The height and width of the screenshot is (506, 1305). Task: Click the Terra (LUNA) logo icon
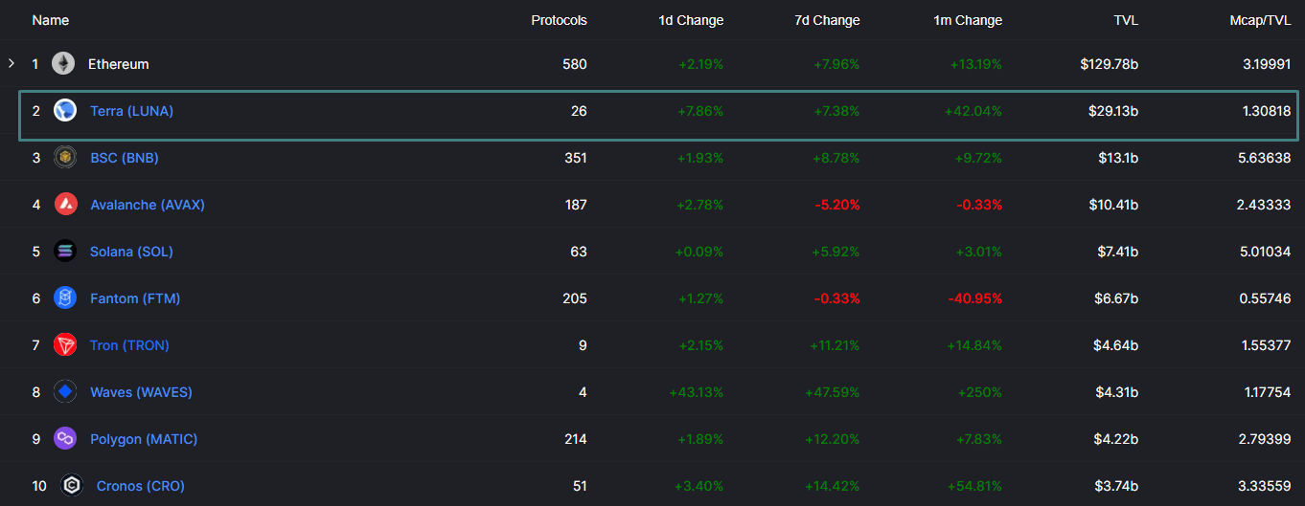pyautogui.click(x=65, y=111)
